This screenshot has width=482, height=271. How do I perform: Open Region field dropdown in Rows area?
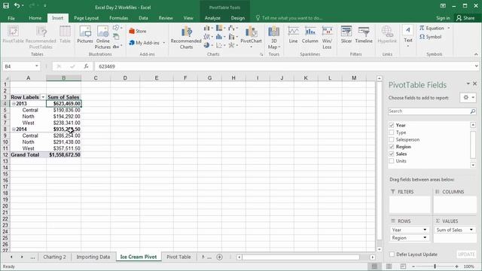(425, 238)
